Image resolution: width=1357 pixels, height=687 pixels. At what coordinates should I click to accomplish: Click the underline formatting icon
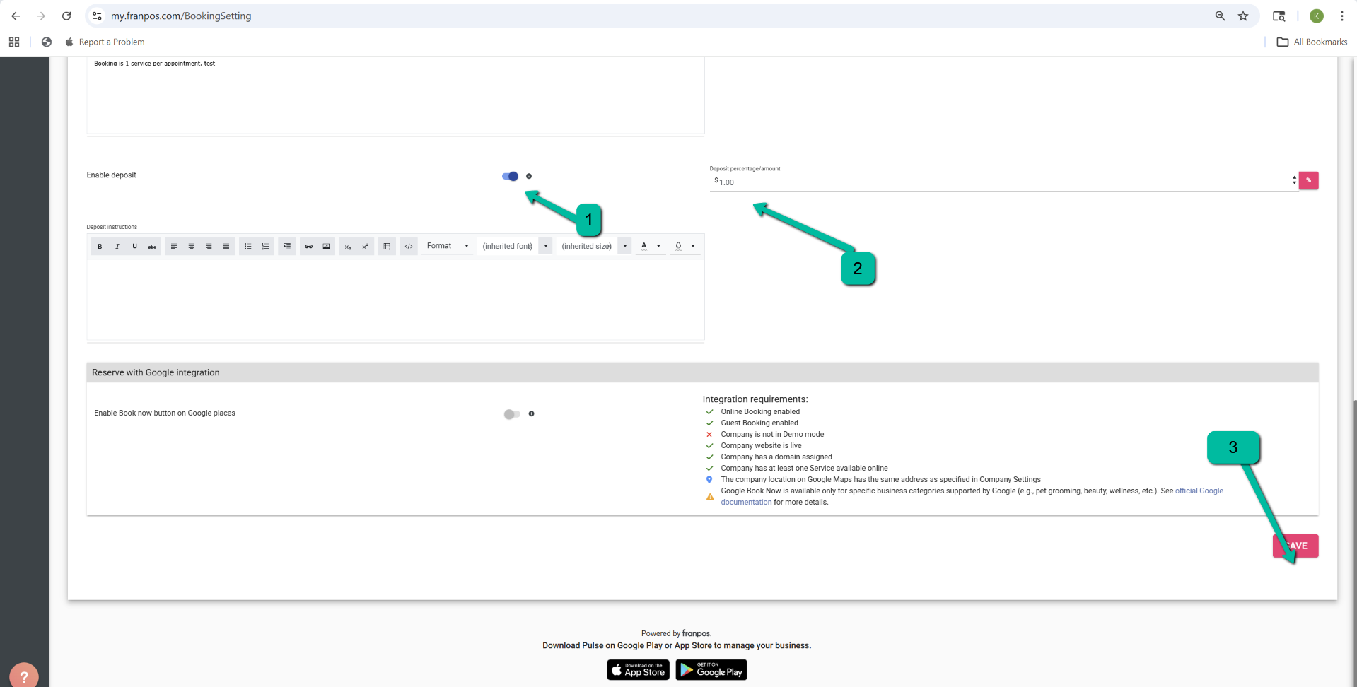click(134, 247)
